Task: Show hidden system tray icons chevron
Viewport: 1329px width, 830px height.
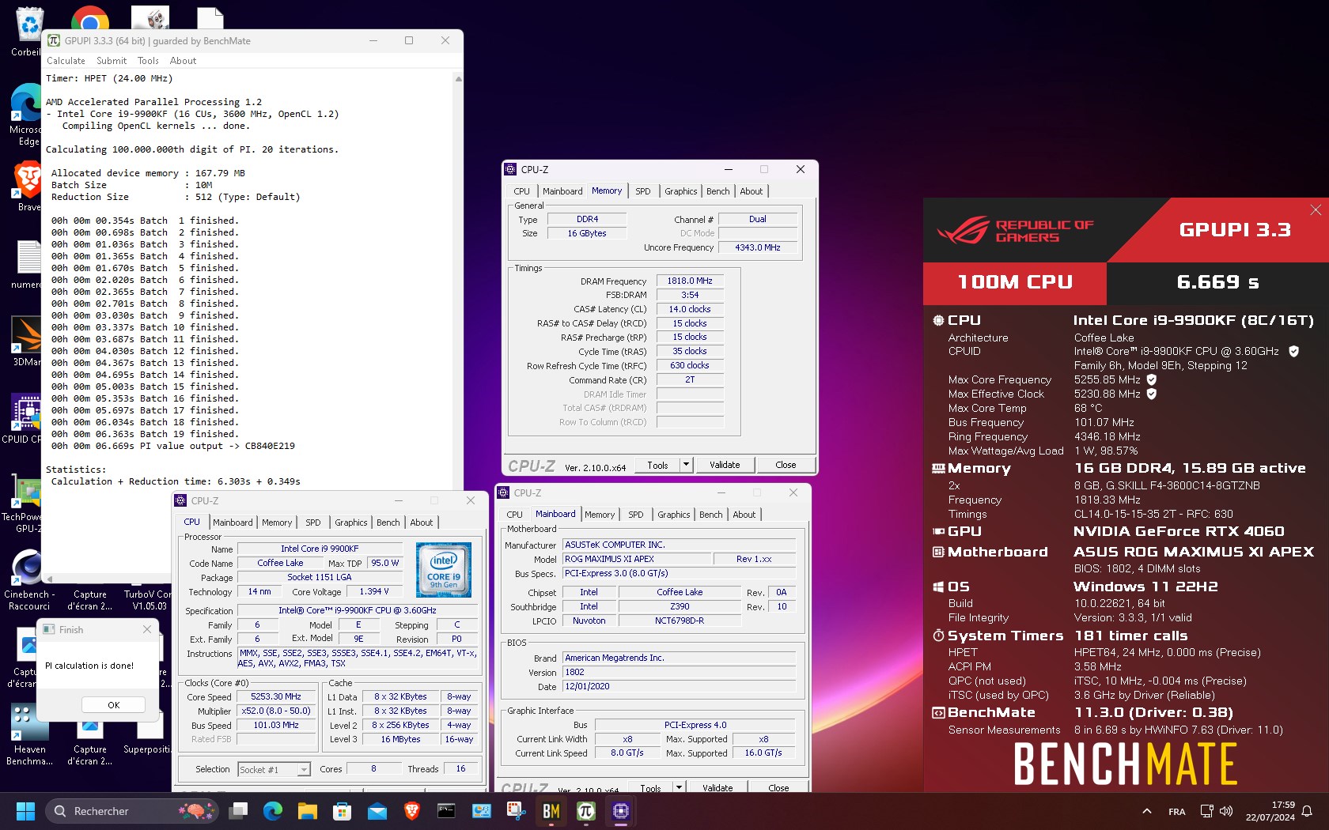Action: click(1146, 811)
